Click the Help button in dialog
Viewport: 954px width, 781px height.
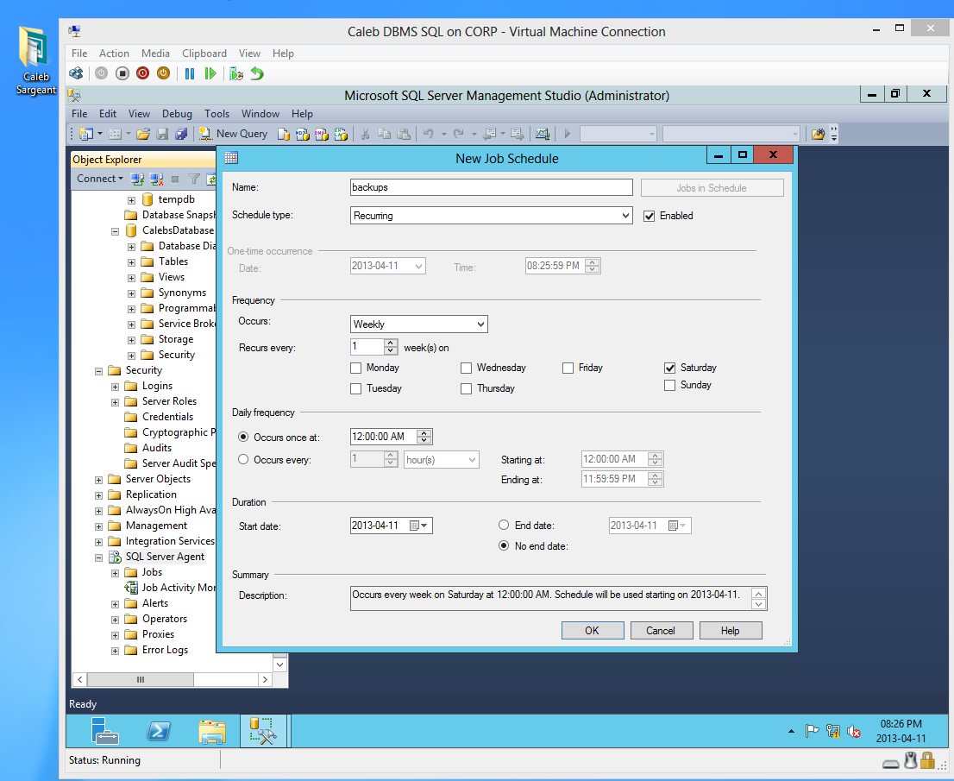click(730, 631)
